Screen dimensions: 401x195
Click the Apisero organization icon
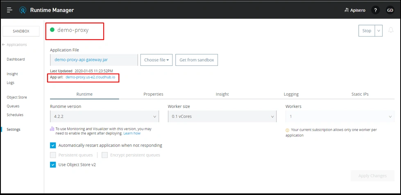347,10
